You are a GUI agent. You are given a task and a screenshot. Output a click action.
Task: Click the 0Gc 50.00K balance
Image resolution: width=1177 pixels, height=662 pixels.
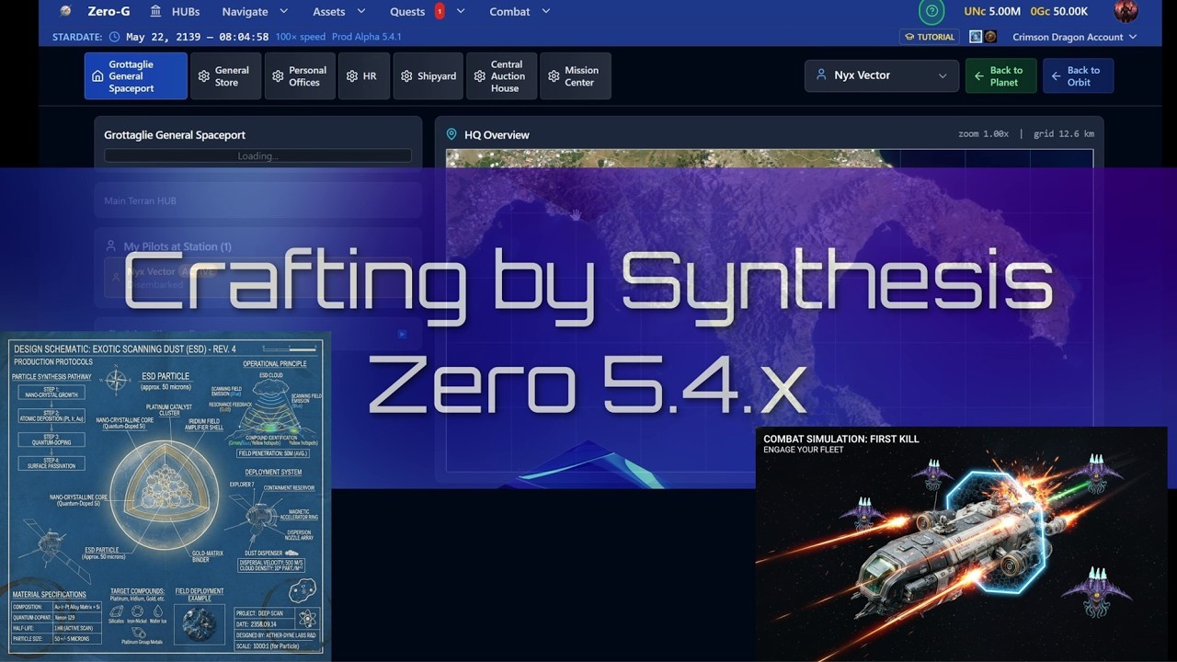[1059, 11]
